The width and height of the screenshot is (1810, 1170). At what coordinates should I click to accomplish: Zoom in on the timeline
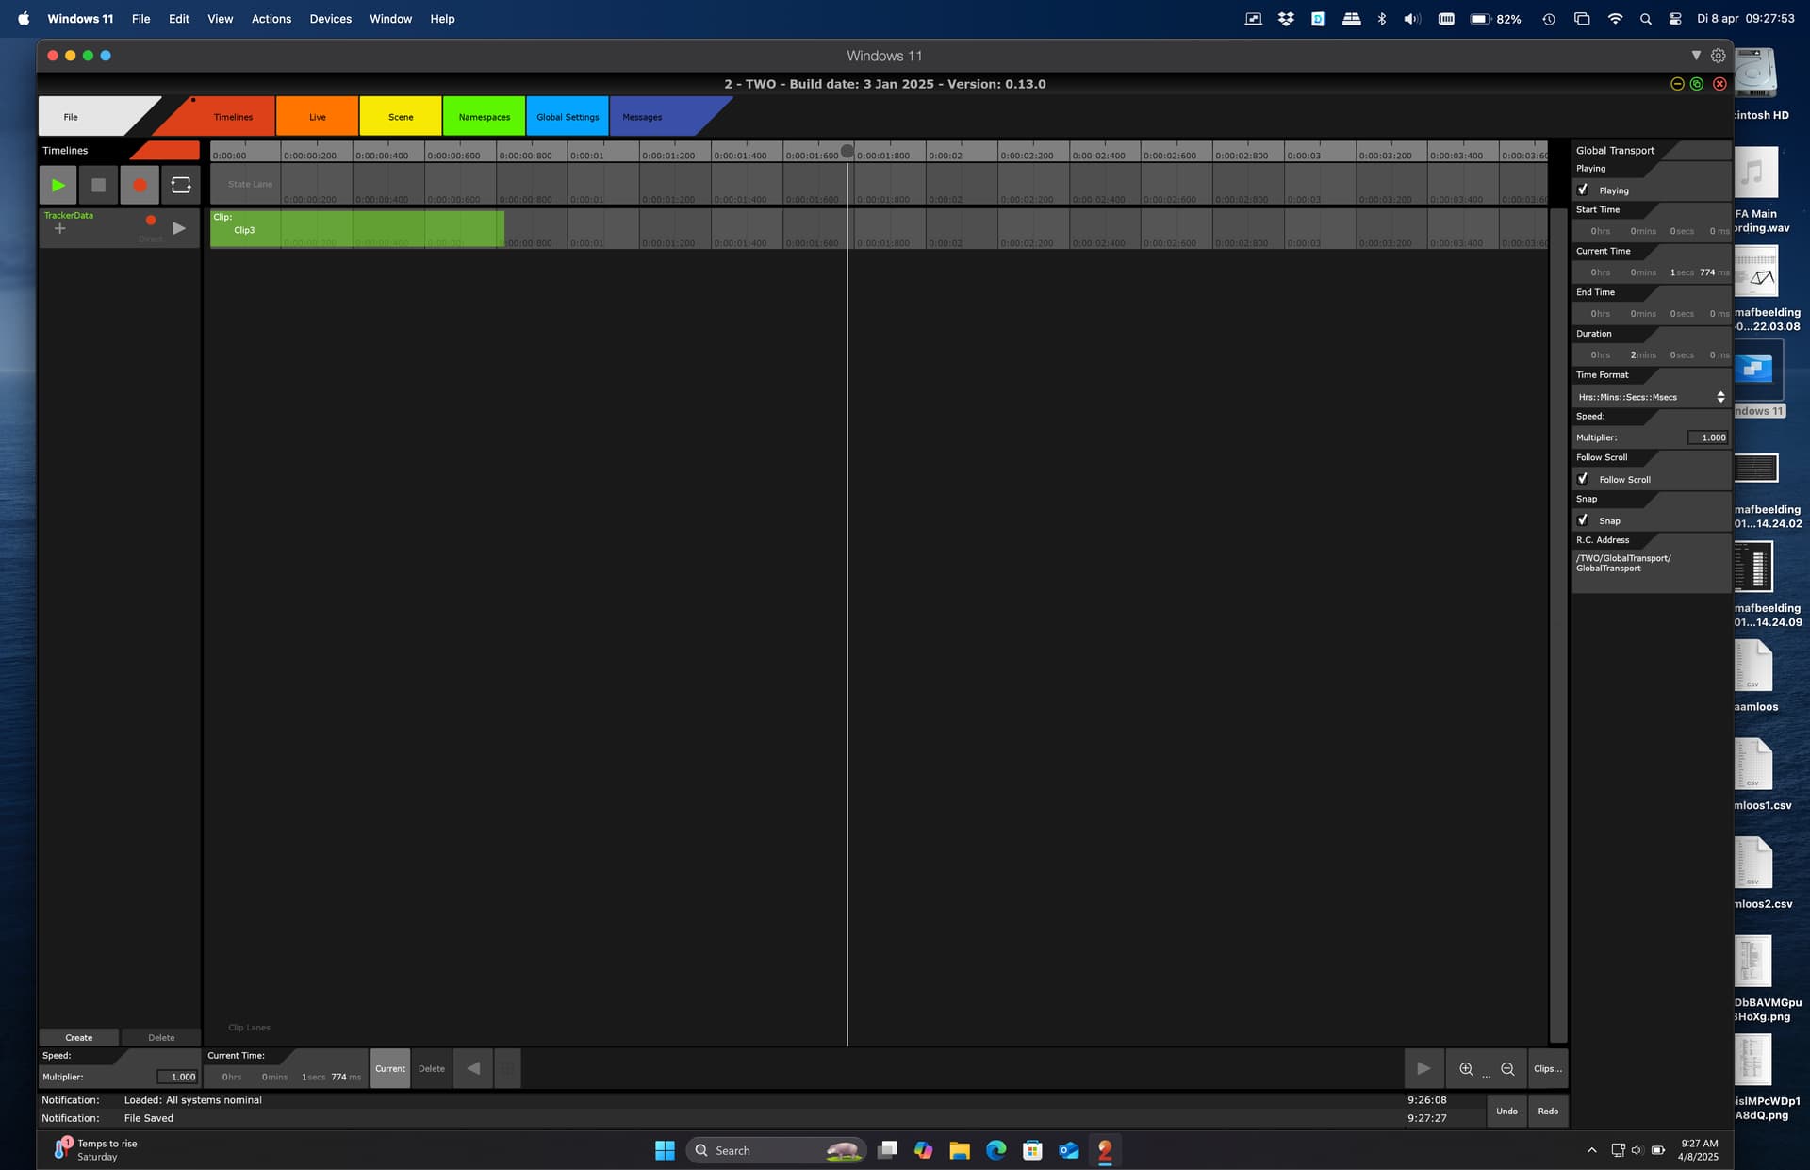tap(1466, 1068)
